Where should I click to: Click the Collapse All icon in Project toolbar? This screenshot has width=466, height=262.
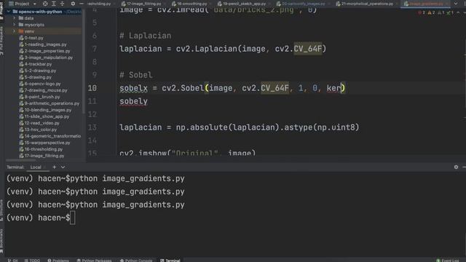coord(62,4)
